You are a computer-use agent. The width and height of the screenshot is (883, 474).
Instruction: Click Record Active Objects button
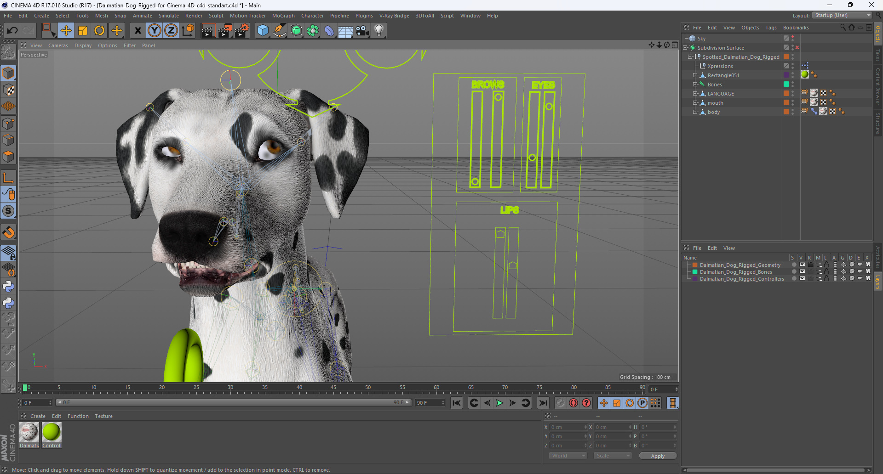pos(560,403)
